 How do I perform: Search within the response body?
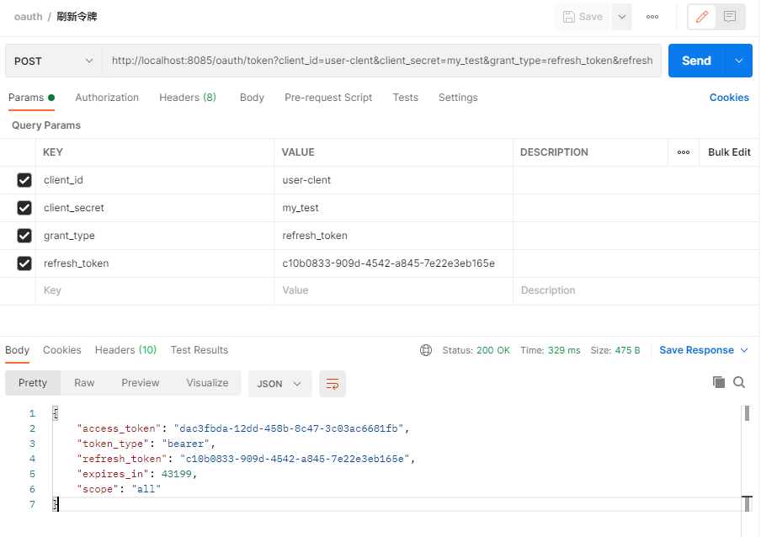pyautogui.click(x=739, y=382)
